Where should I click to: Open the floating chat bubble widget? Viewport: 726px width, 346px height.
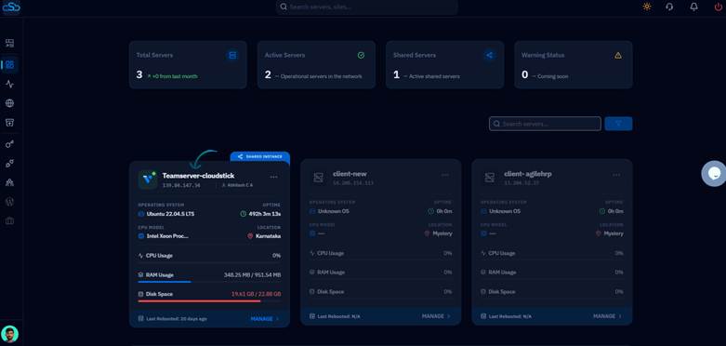coord(714,173)
